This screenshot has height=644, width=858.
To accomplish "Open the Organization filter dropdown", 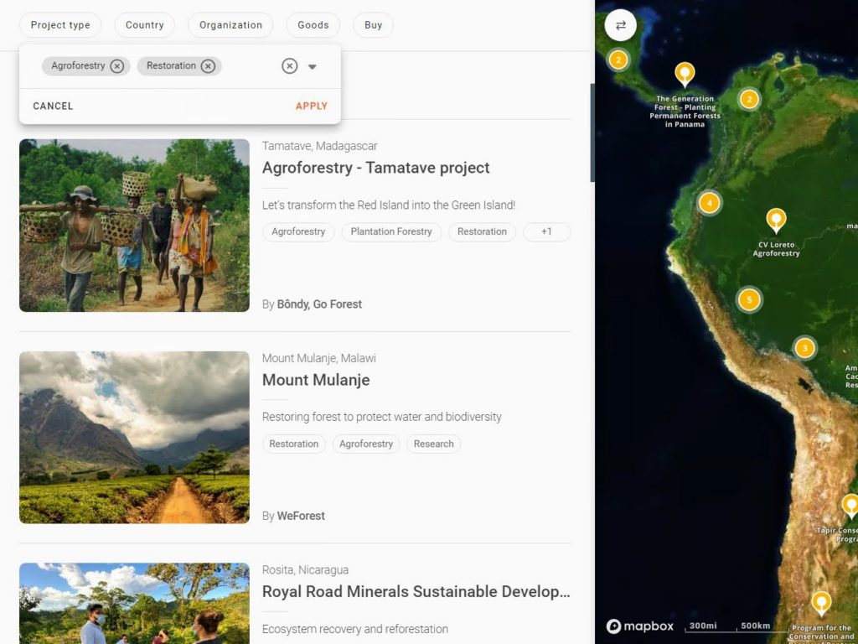I will (230, 25).
